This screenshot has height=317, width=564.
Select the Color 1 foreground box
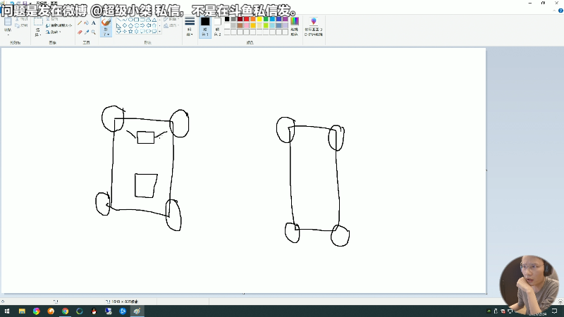[205, 27]
